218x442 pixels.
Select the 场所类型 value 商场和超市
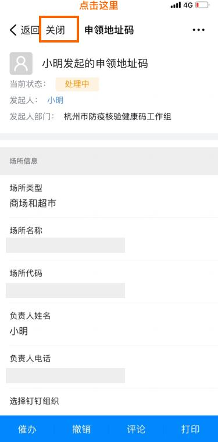[x=33, y=203]
